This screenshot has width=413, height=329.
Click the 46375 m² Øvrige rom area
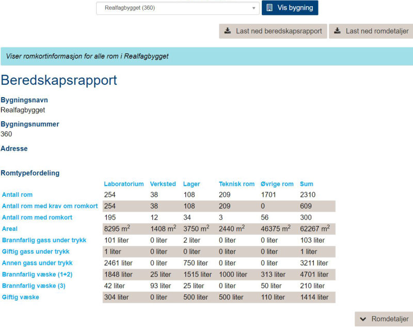coord(276,228)
